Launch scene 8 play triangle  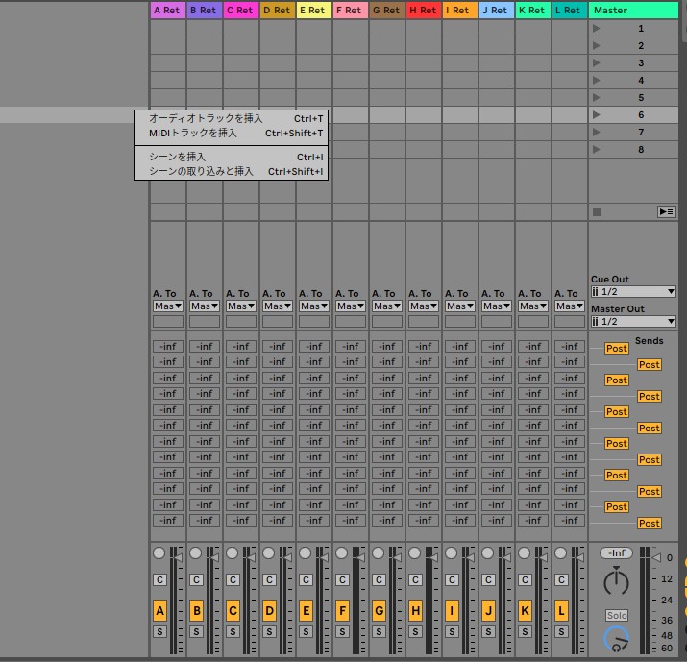pos(597,149)
